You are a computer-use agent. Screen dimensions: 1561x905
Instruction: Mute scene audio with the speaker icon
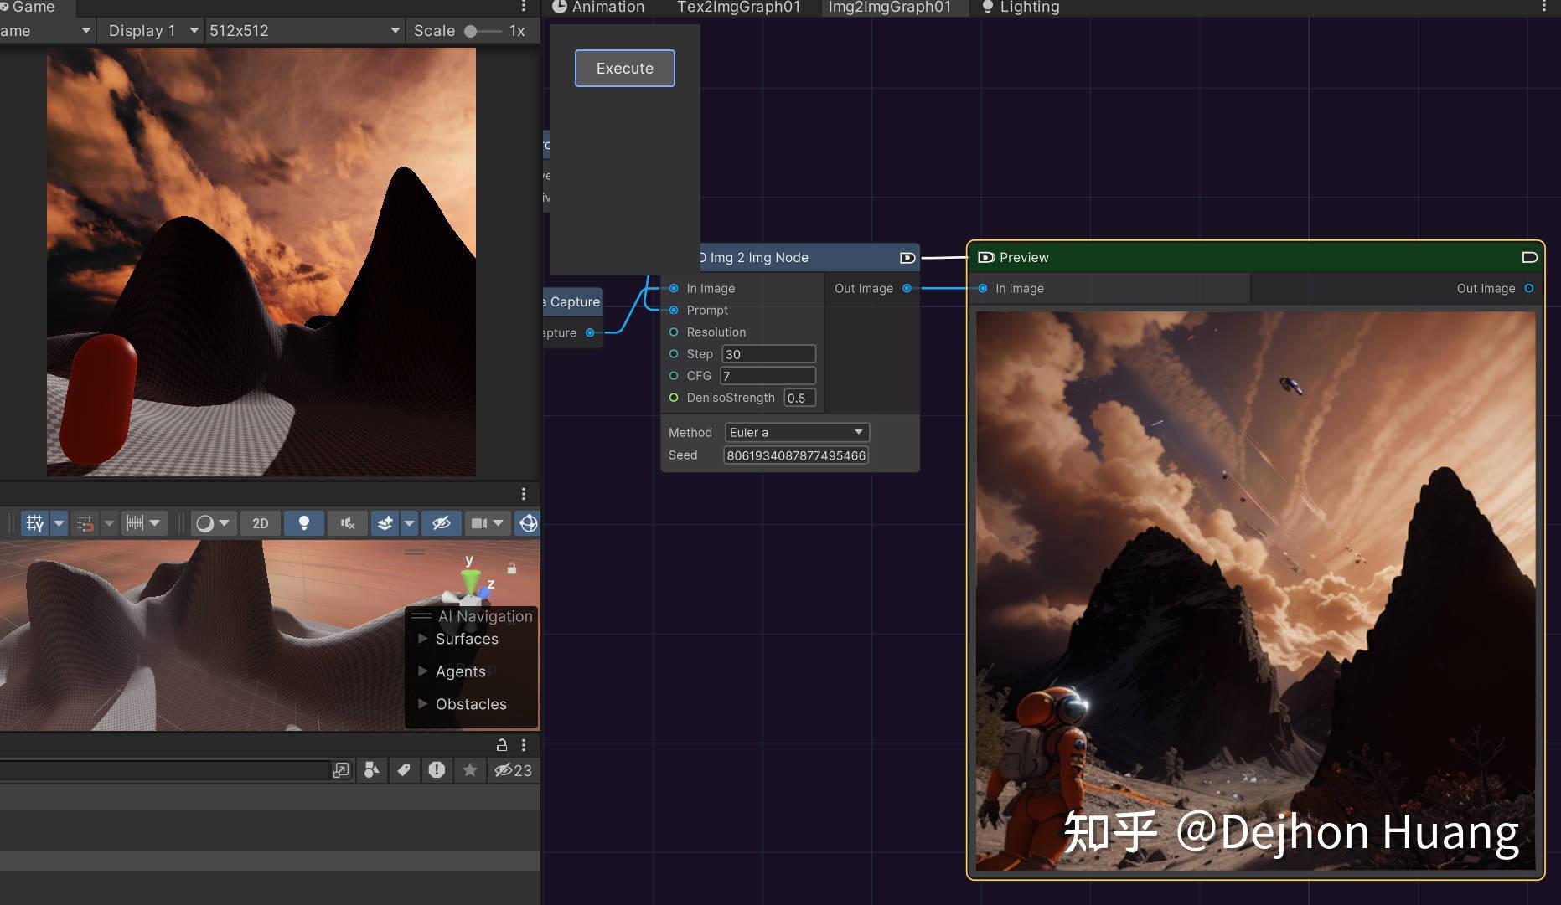coord(348,522)
